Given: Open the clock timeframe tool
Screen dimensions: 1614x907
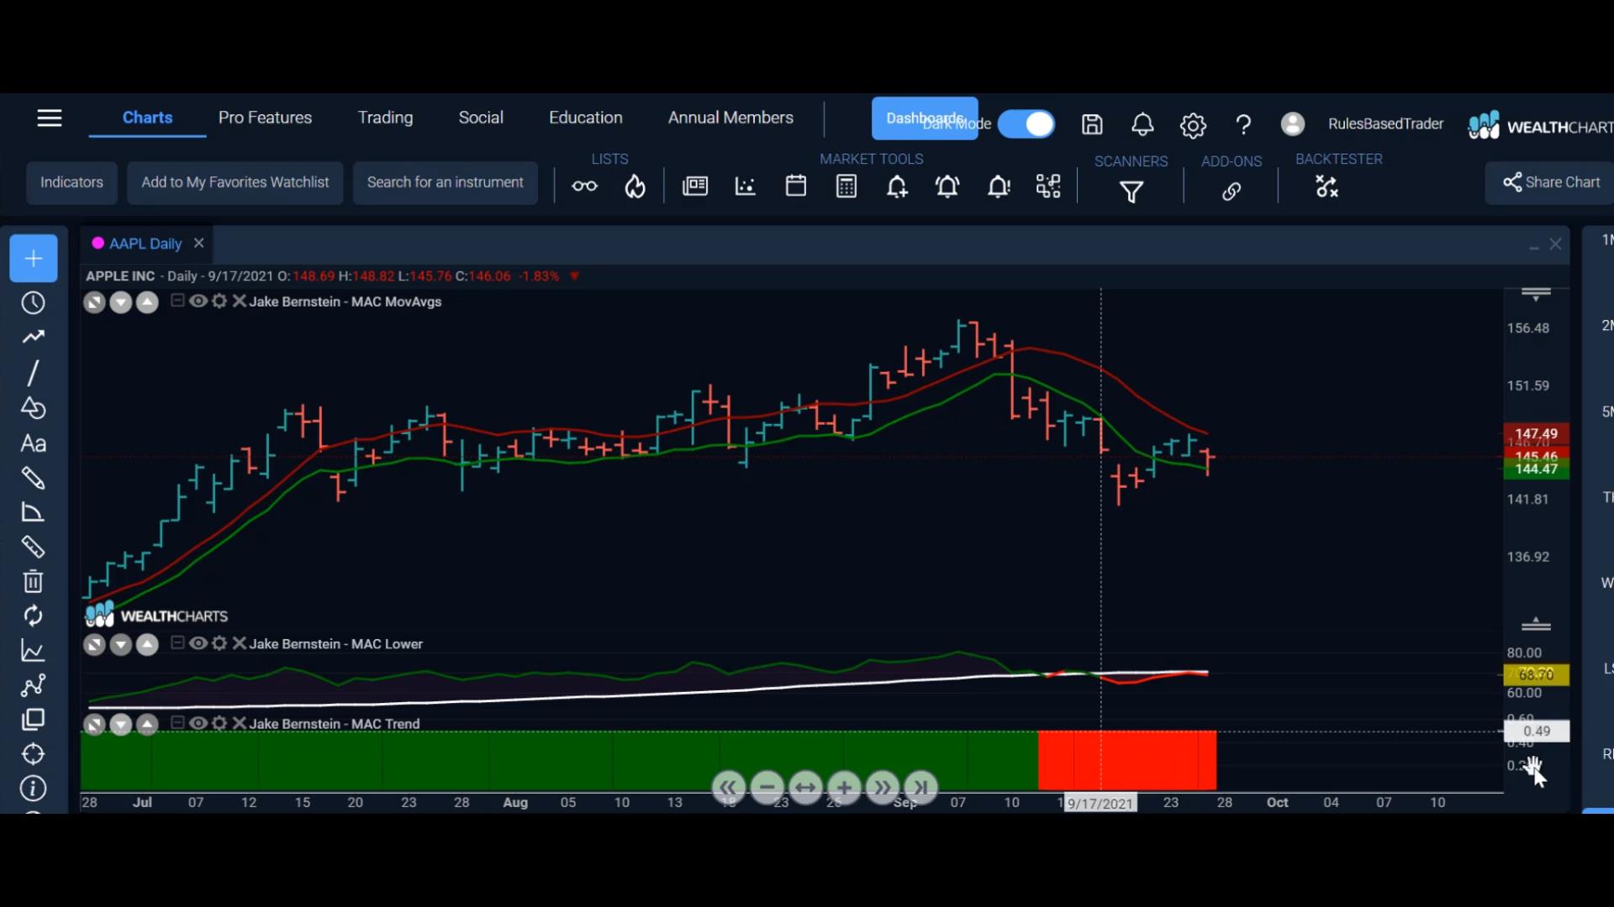Looking at the screenshot, I should click(x=33, y=303).
